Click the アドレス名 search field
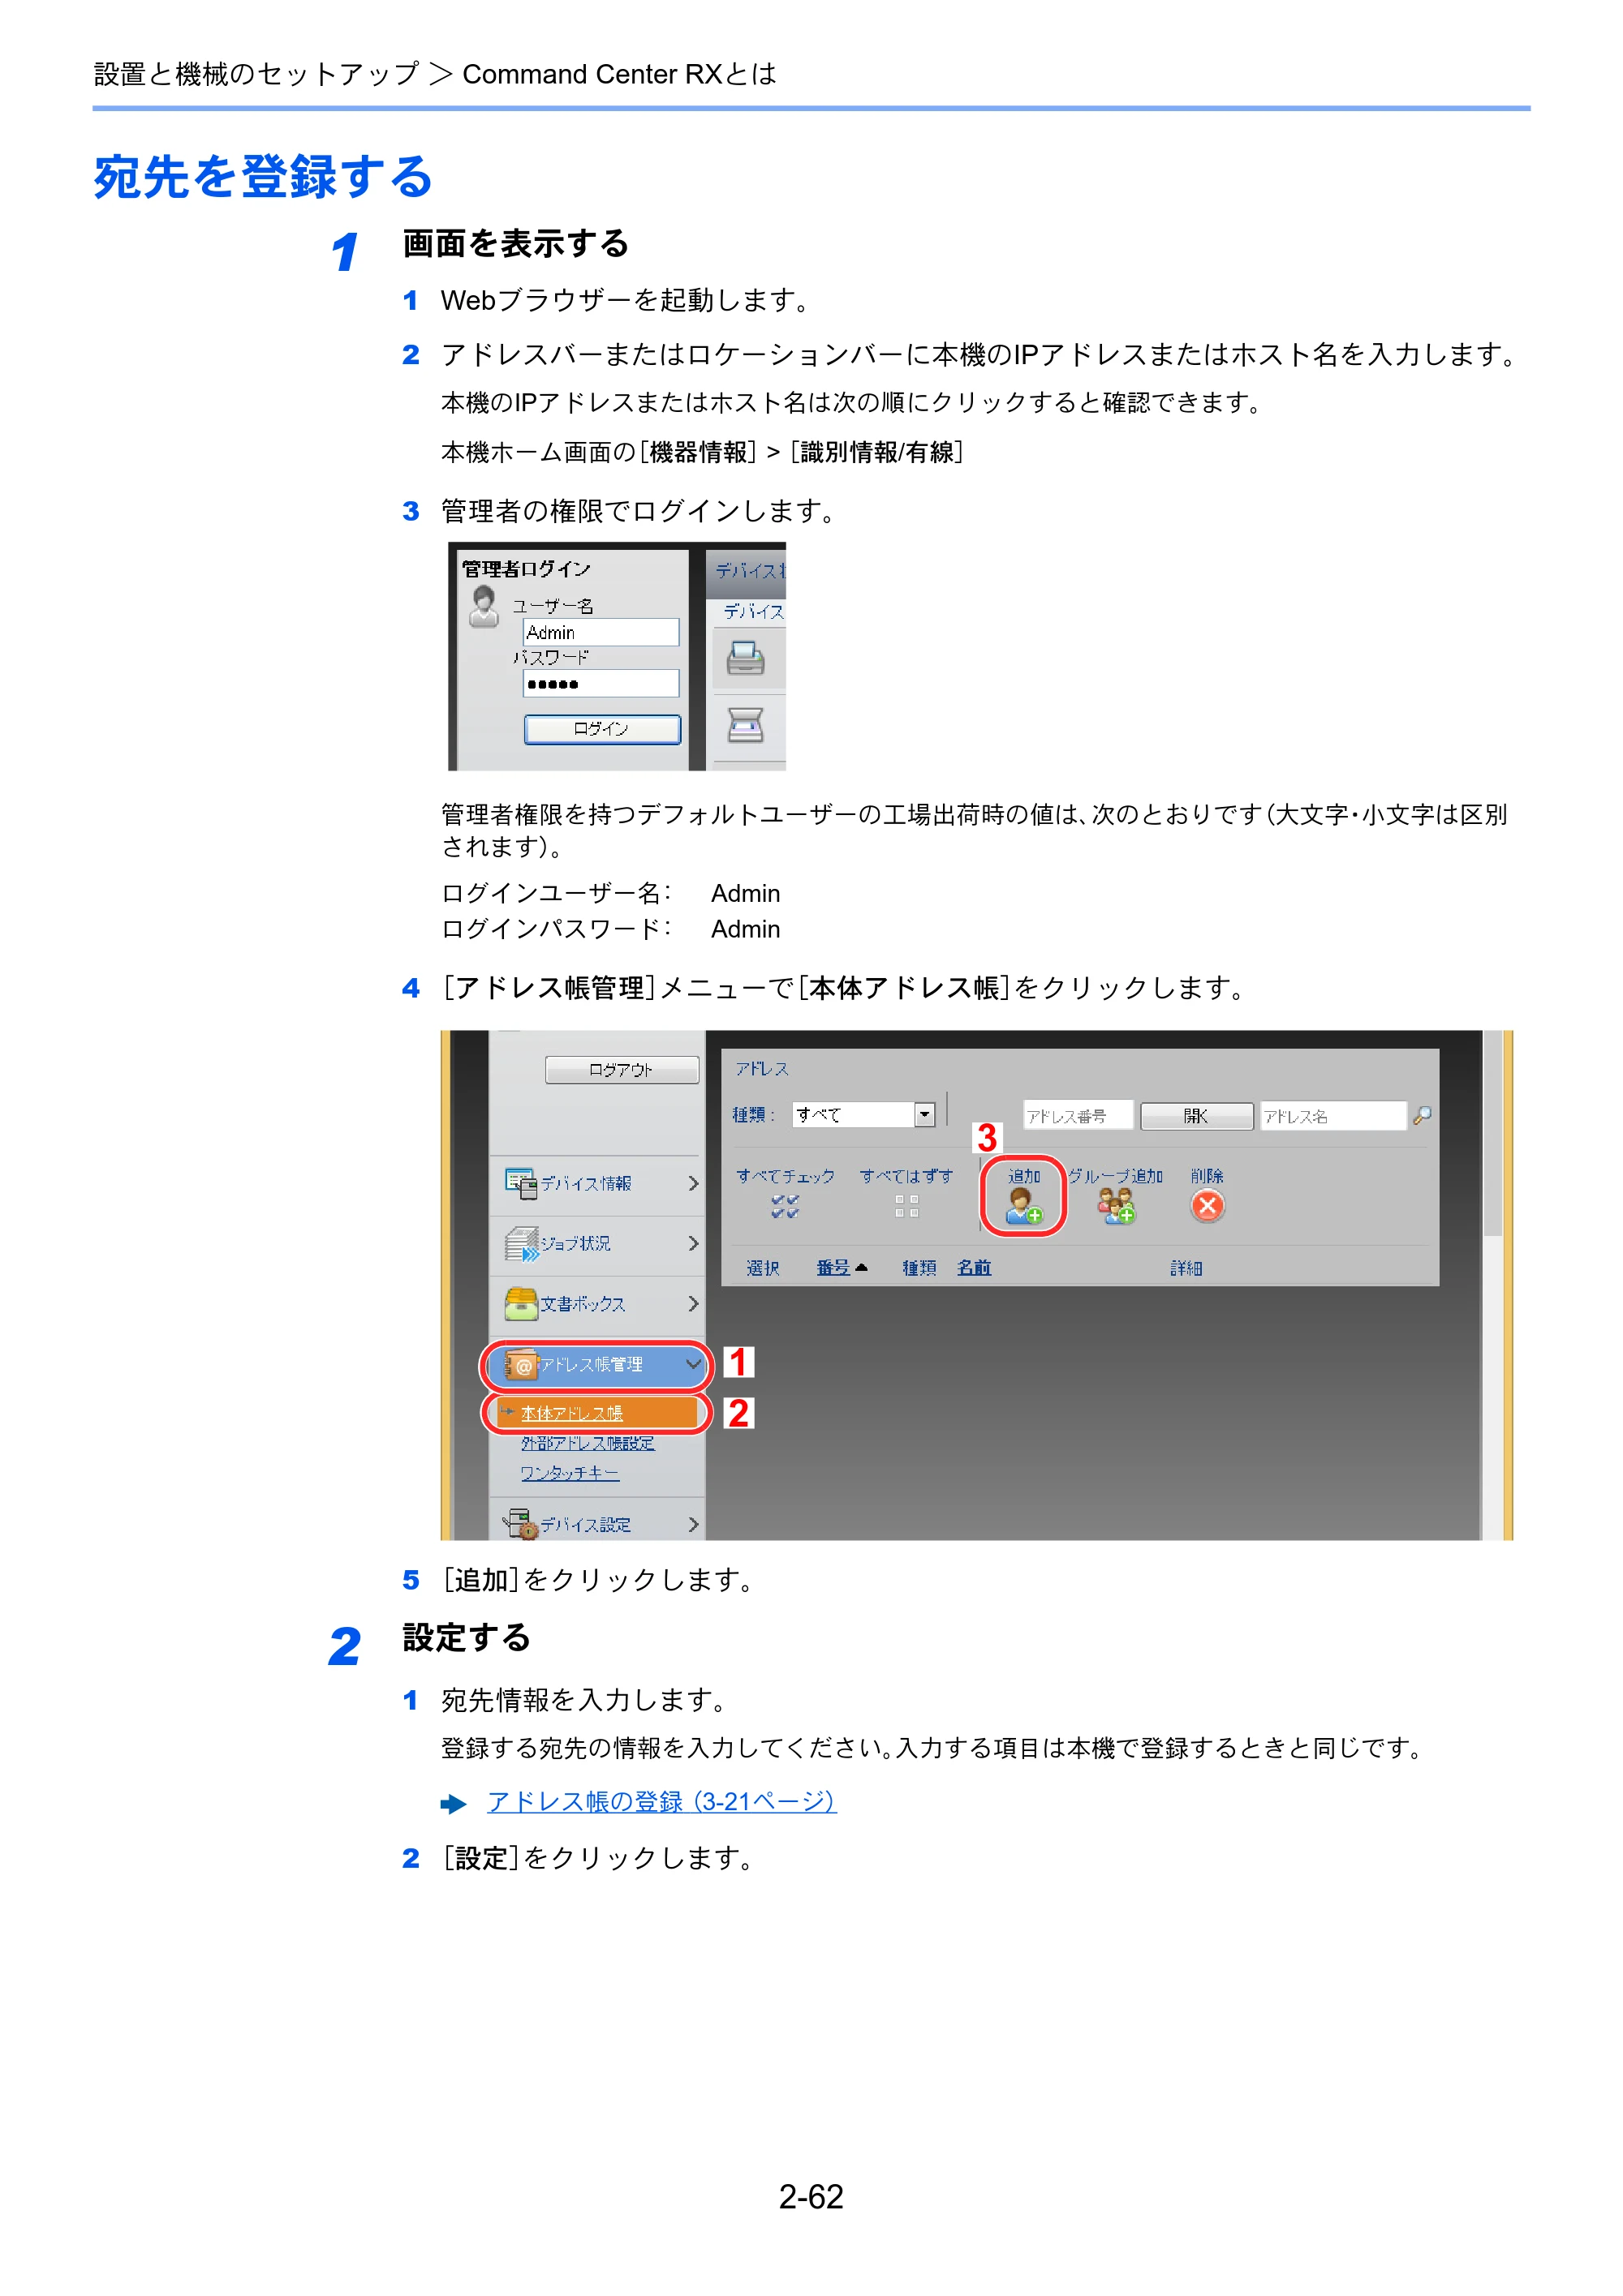Image resolution: width=1623 pixels, height=2296 pixels. tap(1332, 1116)
